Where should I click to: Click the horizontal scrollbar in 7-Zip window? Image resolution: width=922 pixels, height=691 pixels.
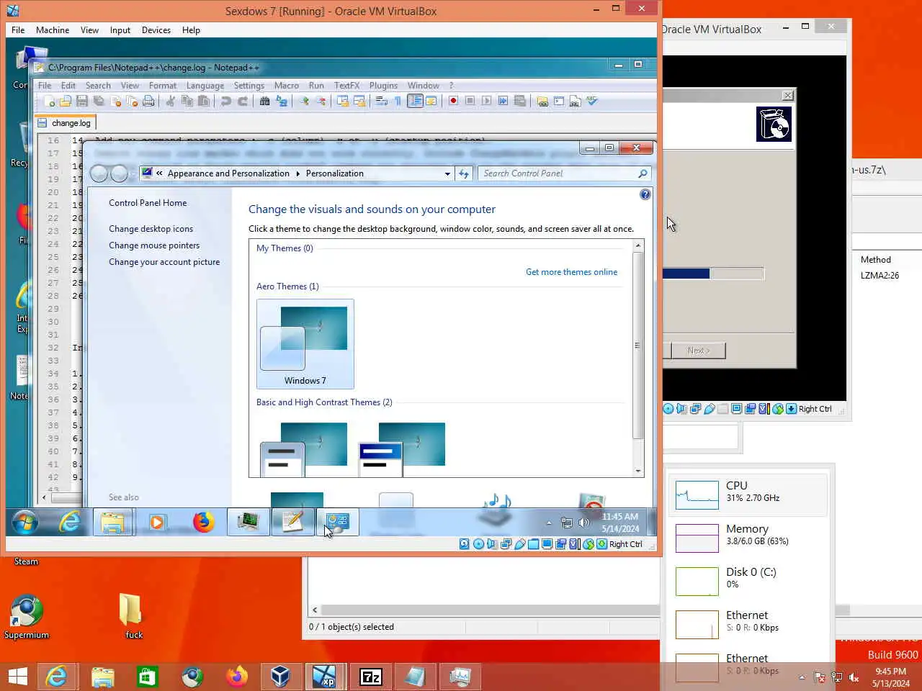point(484,610)
